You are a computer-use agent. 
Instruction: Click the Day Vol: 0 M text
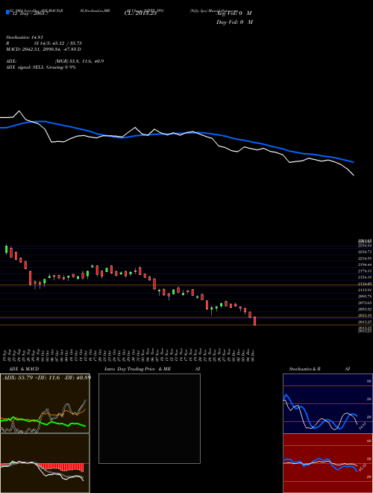click(x=234, y=22)
